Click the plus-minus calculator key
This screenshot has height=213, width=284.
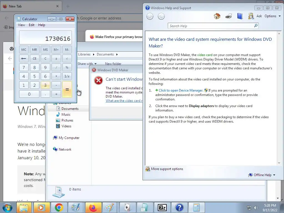coord(56,59)
